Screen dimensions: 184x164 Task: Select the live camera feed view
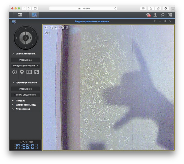tap(109, 87)
